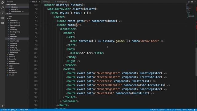
Task: Open ShelterList.js in the file tree
Action: click(14, 52)
